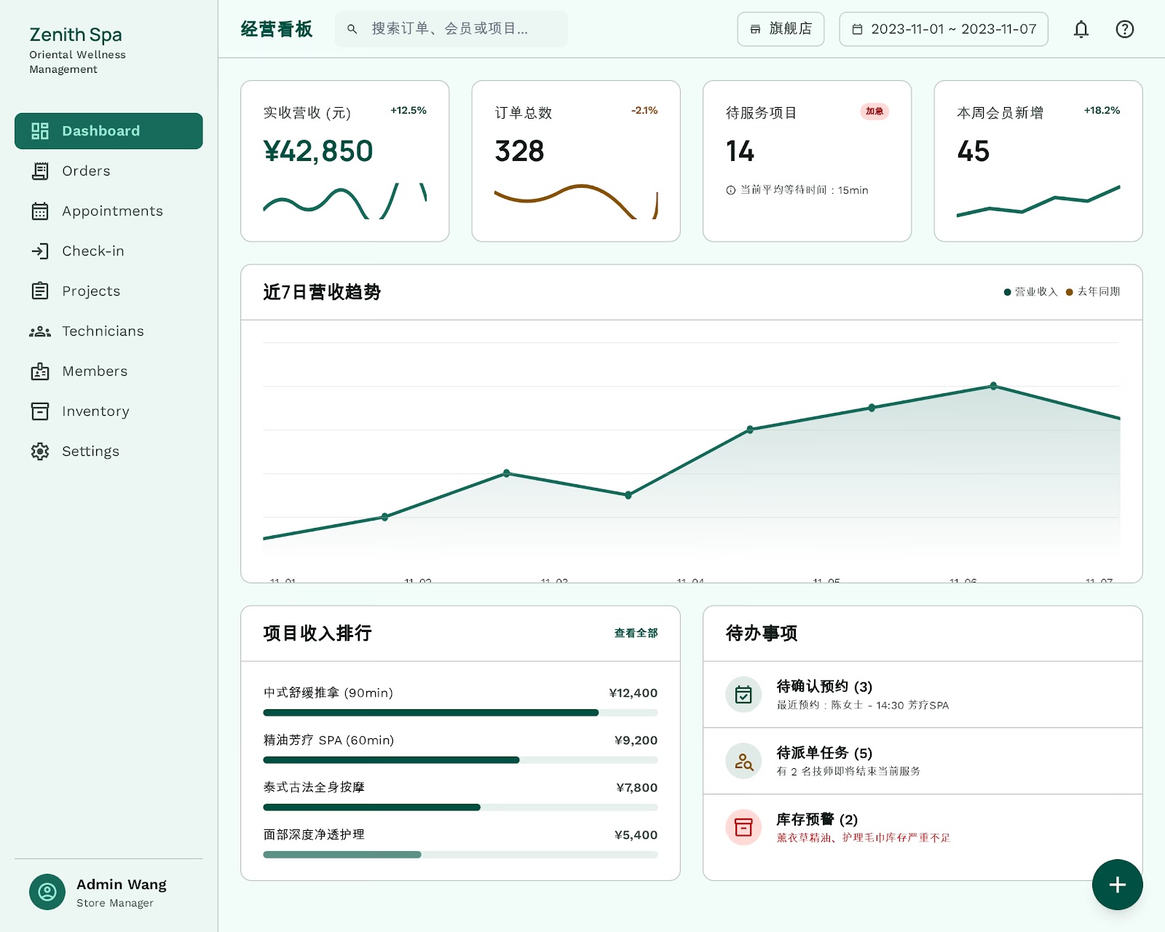Viewport: 1165px width, 932px height.
Task: Click the Admin Wang avatar icon
Action: point(47,892)
